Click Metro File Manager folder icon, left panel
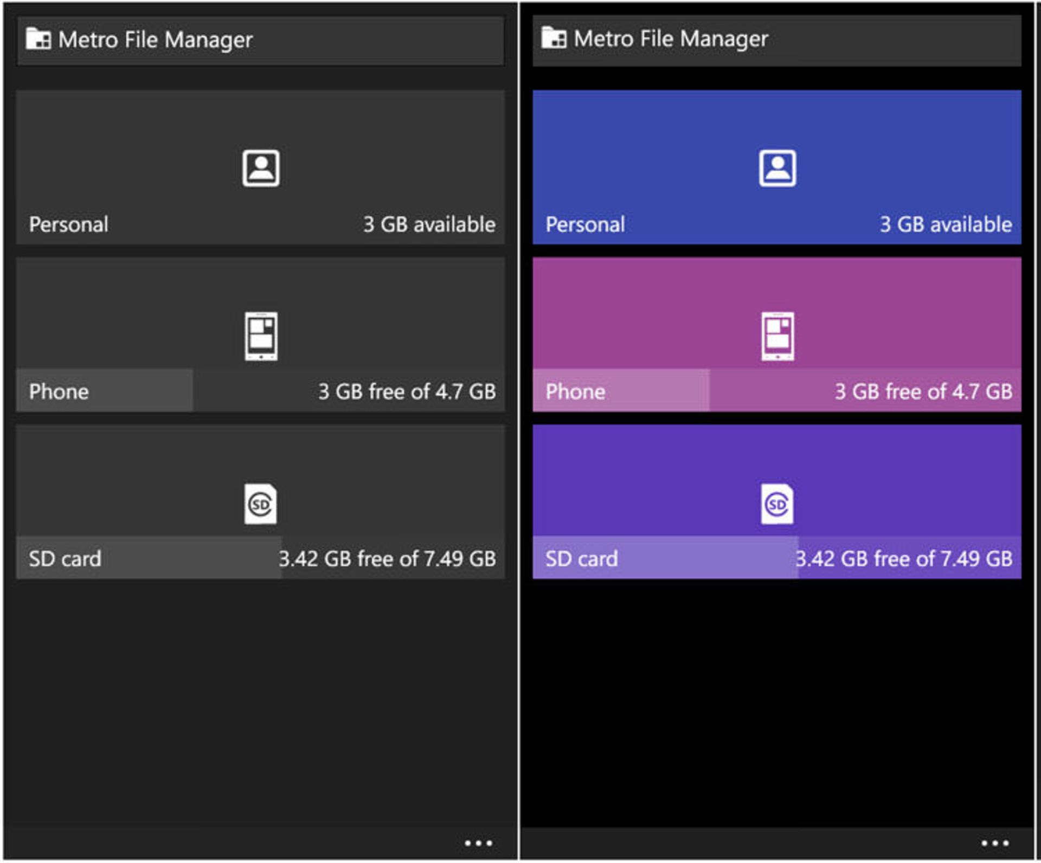 point(38,38)
